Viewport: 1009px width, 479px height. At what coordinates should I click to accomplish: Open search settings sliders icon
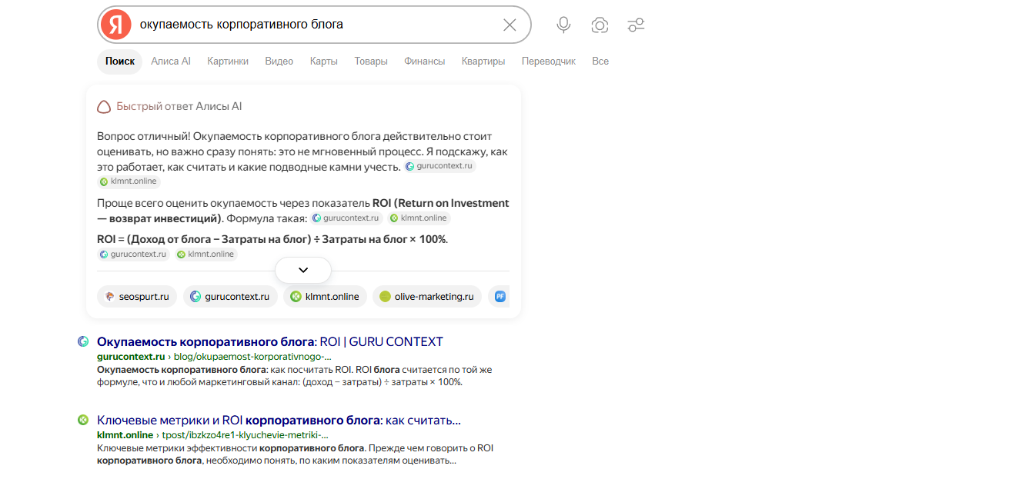(636, 25)
